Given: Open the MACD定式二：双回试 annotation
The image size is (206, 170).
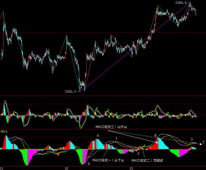Looking at the screenshot, I should click(x=147, y=160).
